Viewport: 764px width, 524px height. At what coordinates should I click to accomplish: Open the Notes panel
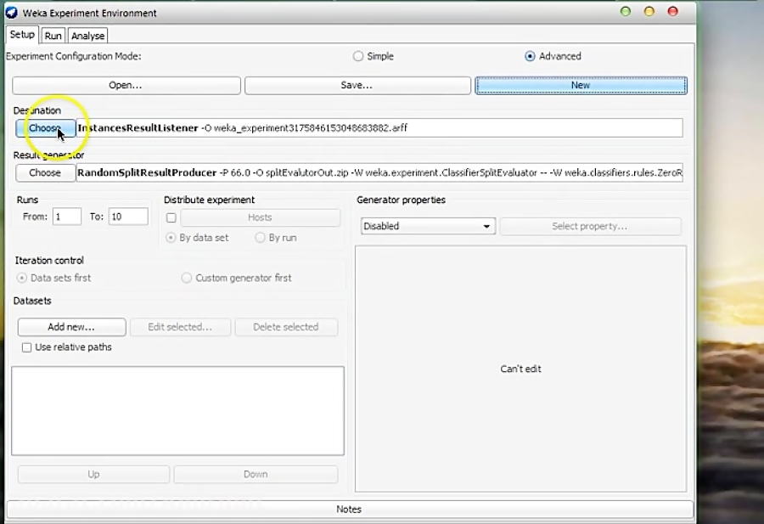coord(348,509)
